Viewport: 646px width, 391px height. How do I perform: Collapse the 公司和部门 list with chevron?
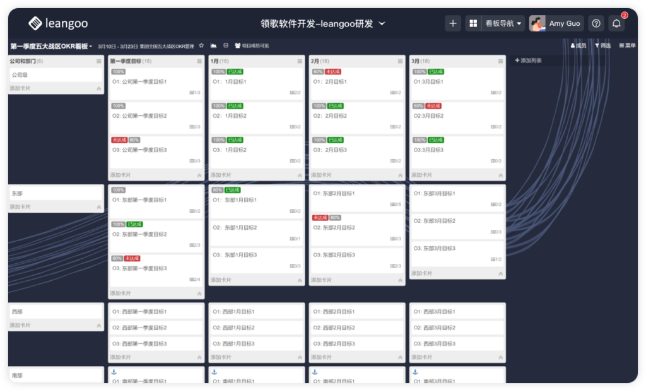click(x=98, y=89)
